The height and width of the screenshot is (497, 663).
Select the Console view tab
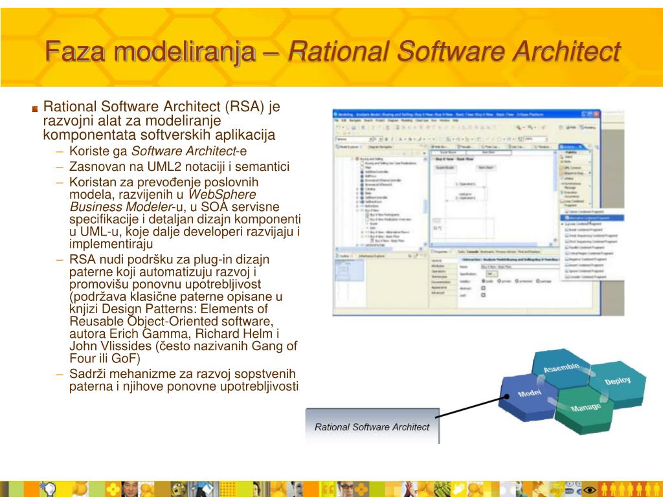472,252
